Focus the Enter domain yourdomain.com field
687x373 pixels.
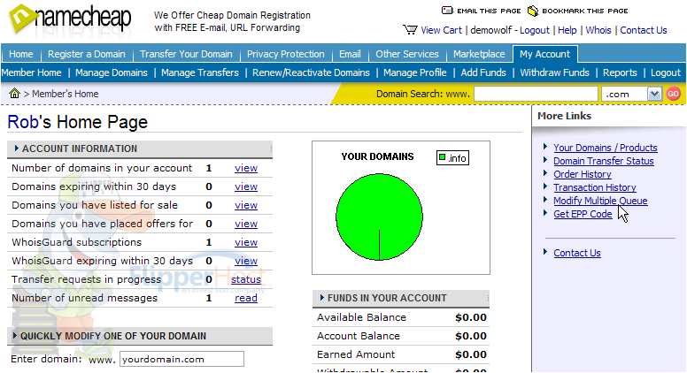(181, 359)
